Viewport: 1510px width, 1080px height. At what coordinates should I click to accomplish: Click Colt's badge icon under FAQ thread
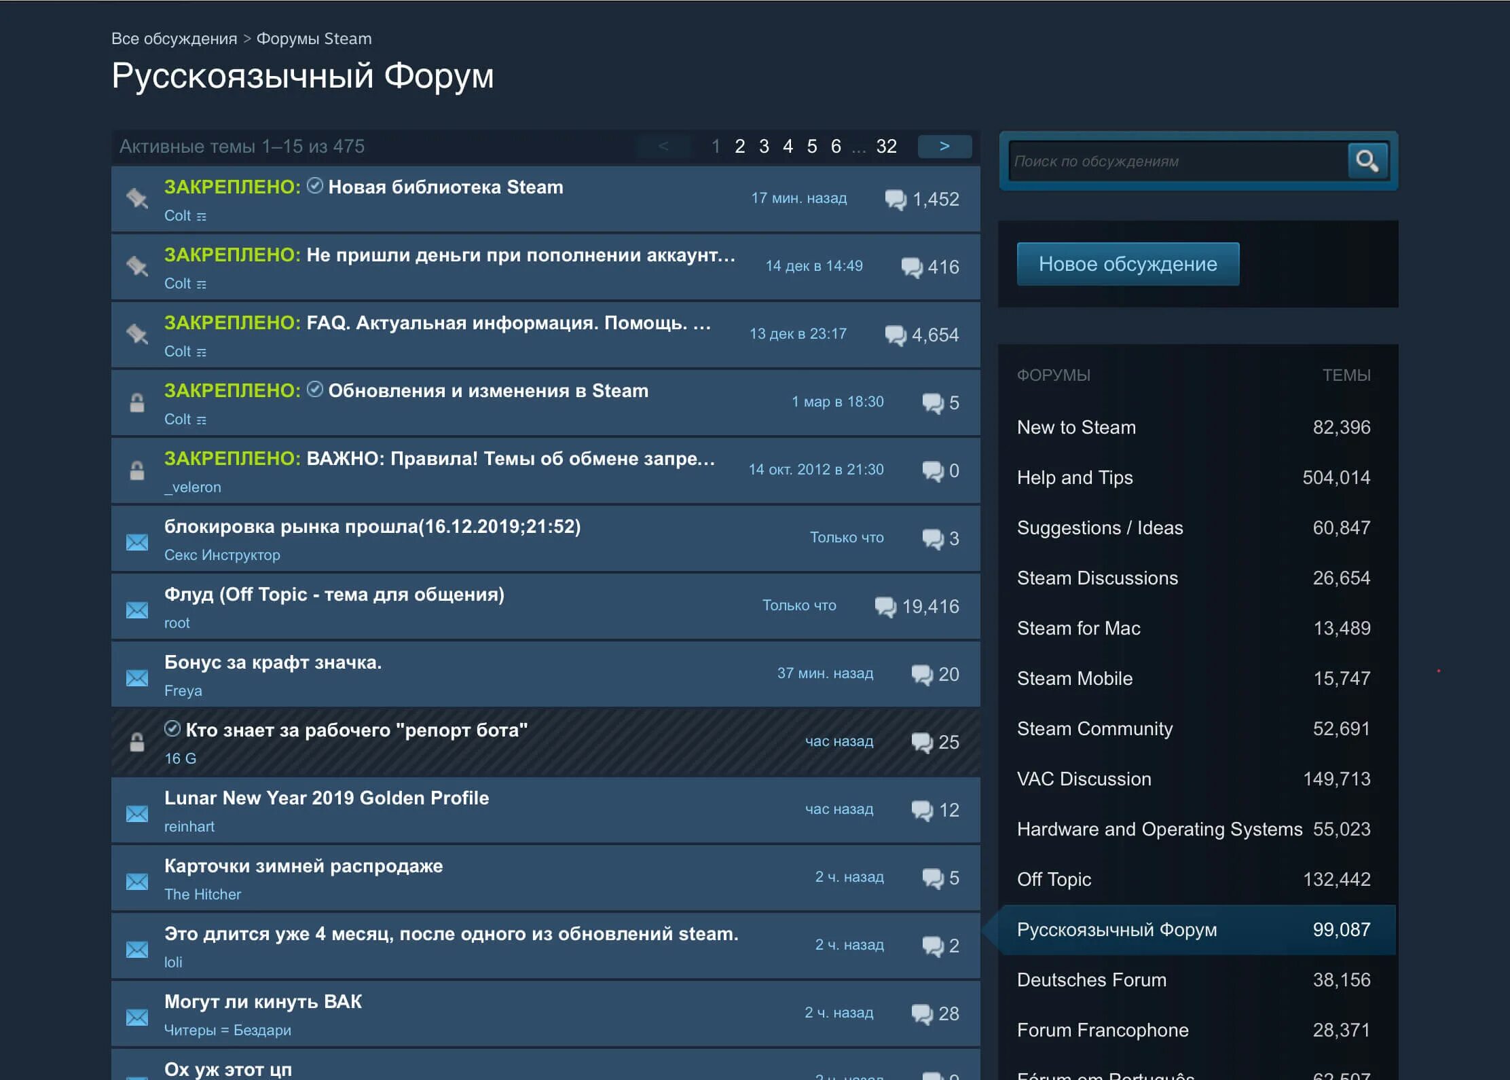[x=202, y=352]
